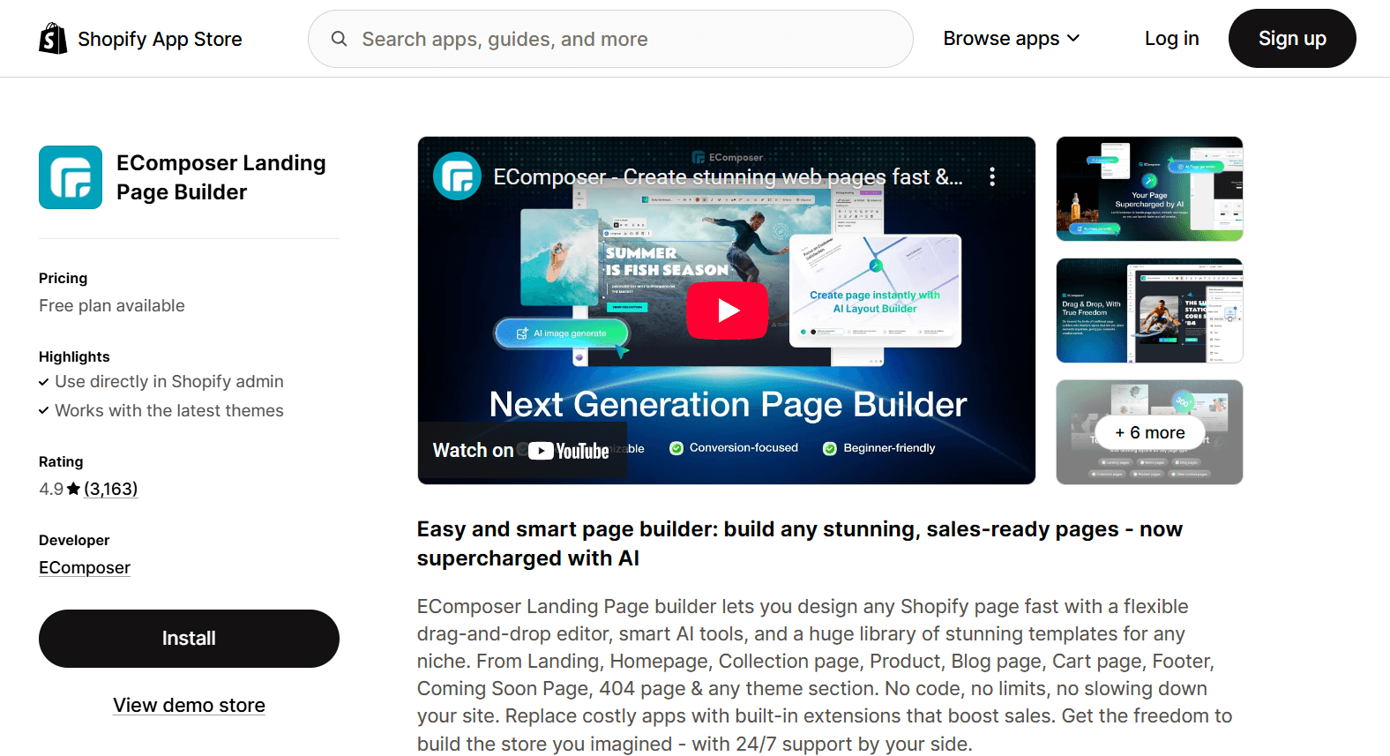The width and height of the screenshot is (1390, 756).
Task: Open the Your Page Supercharged by AI thumbnail
Action: pos(1149,189)
